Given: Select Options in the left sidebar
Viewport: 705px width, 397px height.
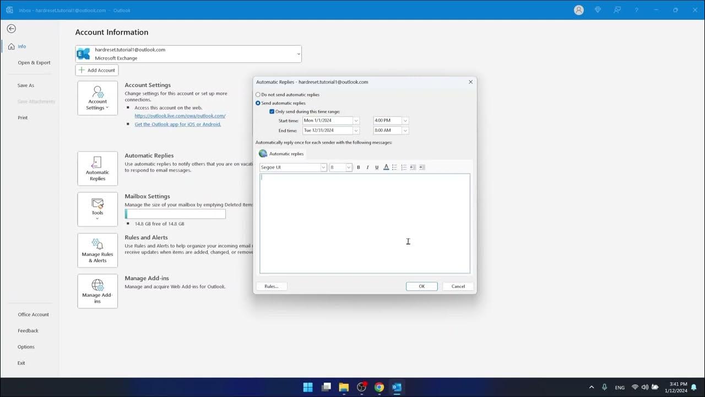Looking at the screenshot, I should [x=26, y=346].
